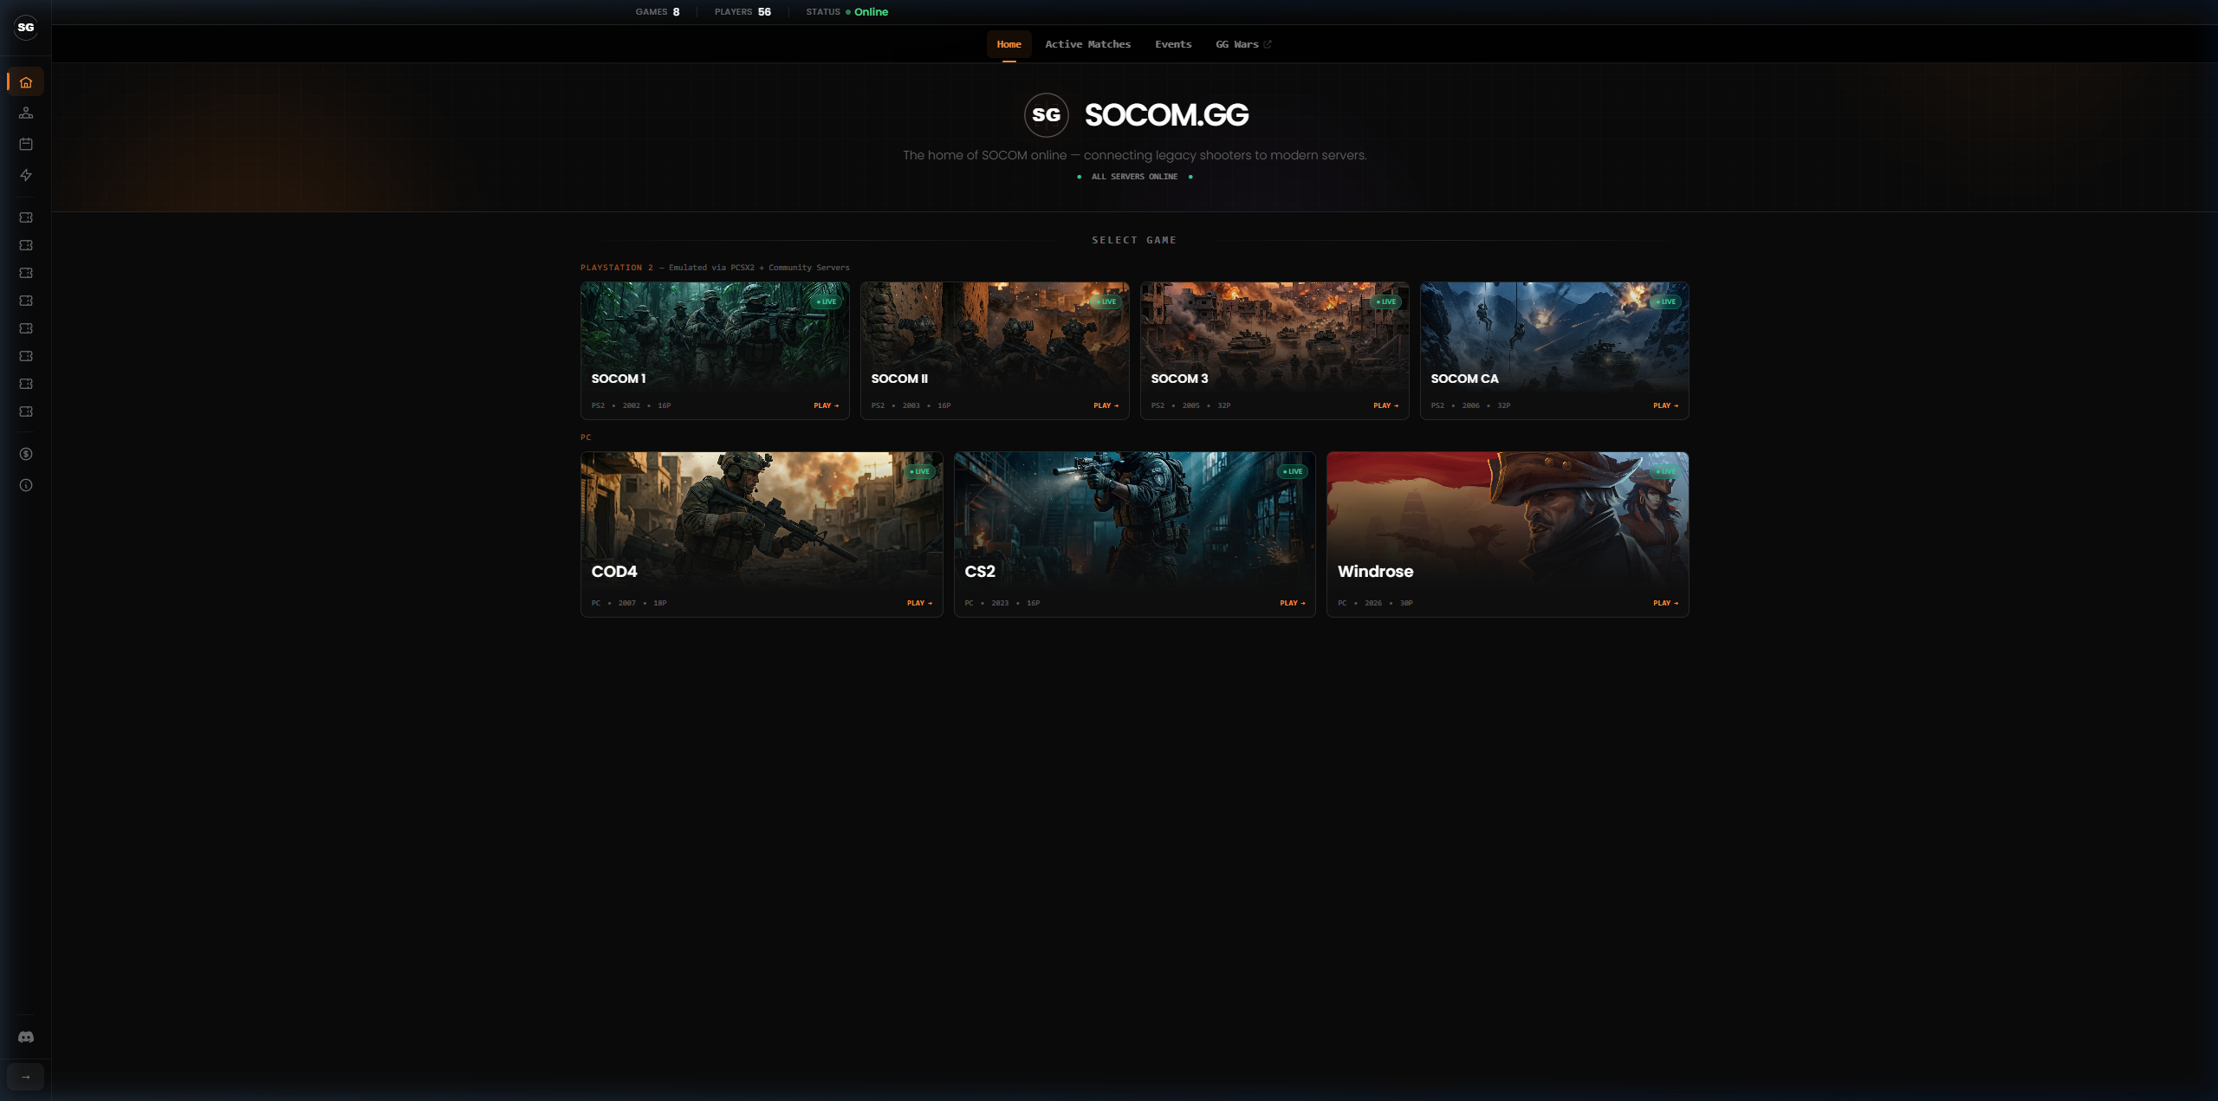Click the PC section label
Viewport: 2218px width, 1101px height.
click(x=586, y=437)
